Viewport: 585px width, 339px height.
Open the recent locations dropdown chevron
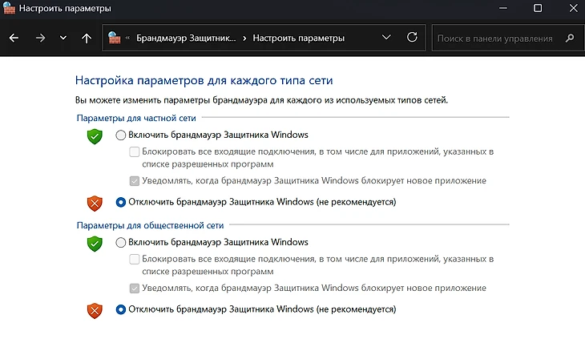click(x=63, y=38)
